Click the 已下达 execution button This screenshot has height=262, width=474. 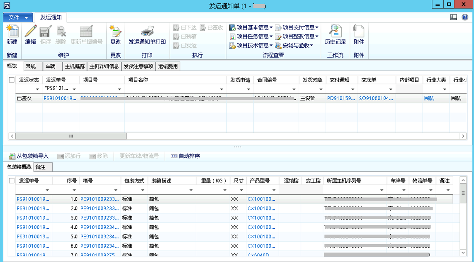coord(185,28)
